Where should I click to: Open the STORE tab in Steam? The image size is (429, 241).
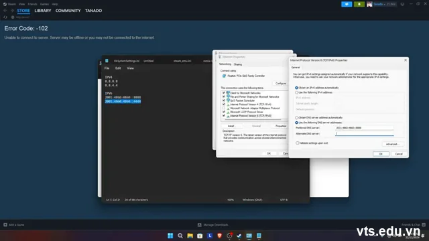23,11
